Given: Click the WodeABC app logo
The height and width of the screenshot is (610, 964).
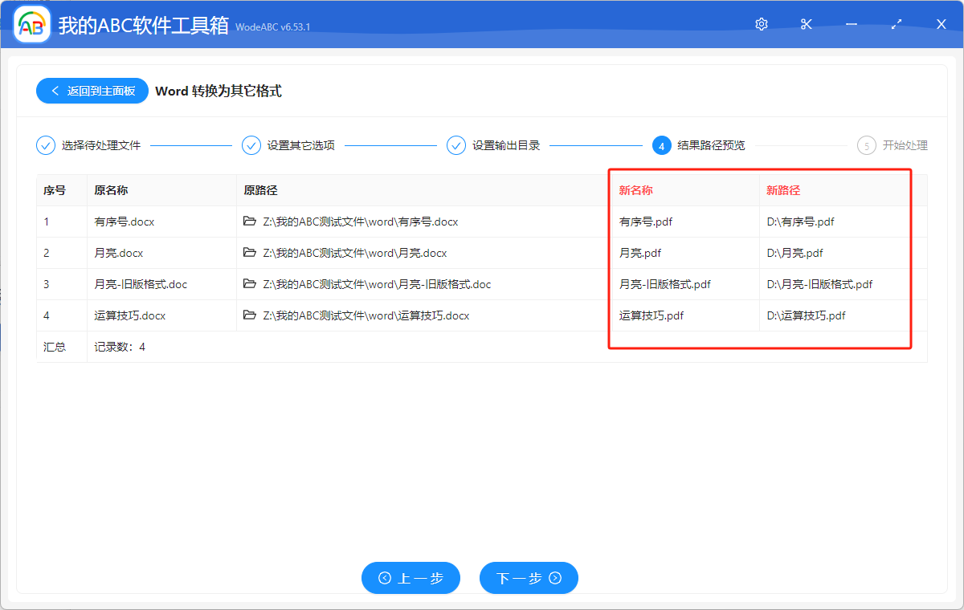Looking at the screenshot, I should pos(32,25).
